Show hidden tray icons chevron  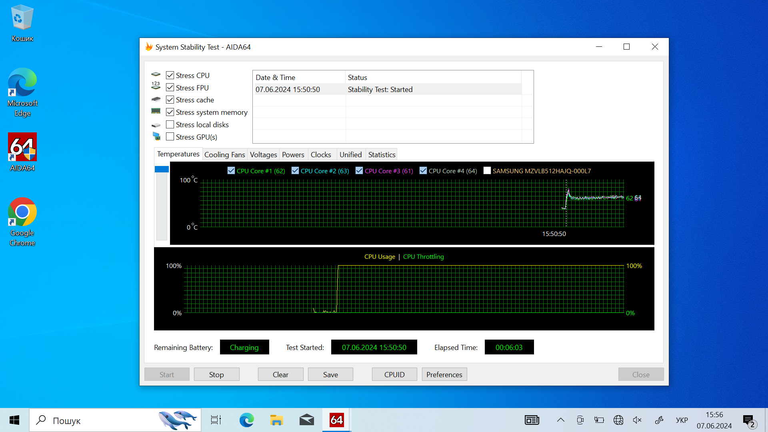coord(561,420)
